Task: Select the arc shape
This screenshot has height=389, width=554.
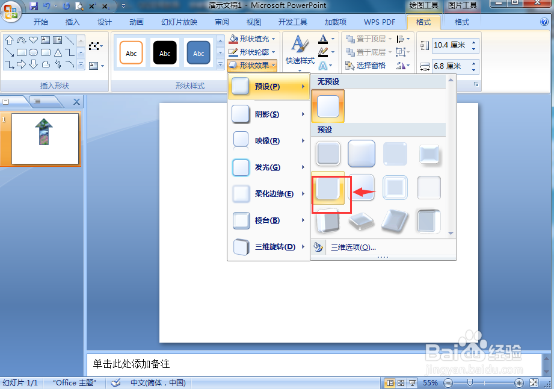Action: coord(70,64)
